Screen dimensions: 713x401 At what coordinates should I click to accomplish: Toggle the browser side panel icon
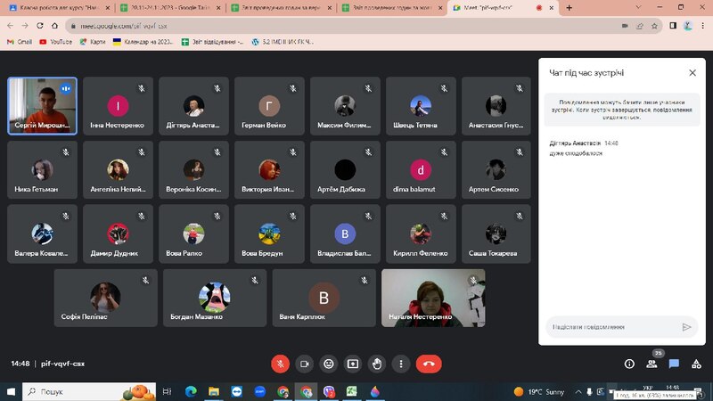[x=673, y=26]
